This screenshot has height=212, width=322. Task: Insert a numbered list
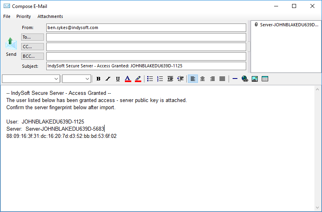pos(160,79)
